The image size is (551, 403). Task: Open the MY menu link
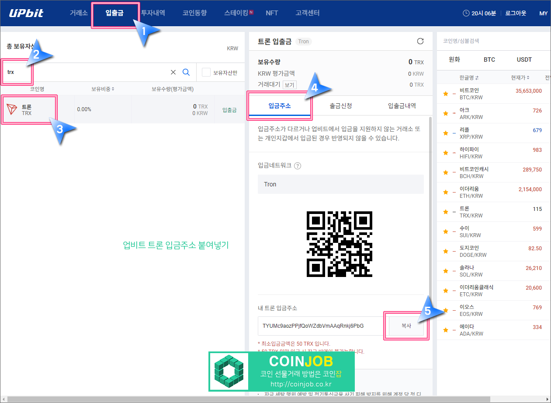pos(543,14)
